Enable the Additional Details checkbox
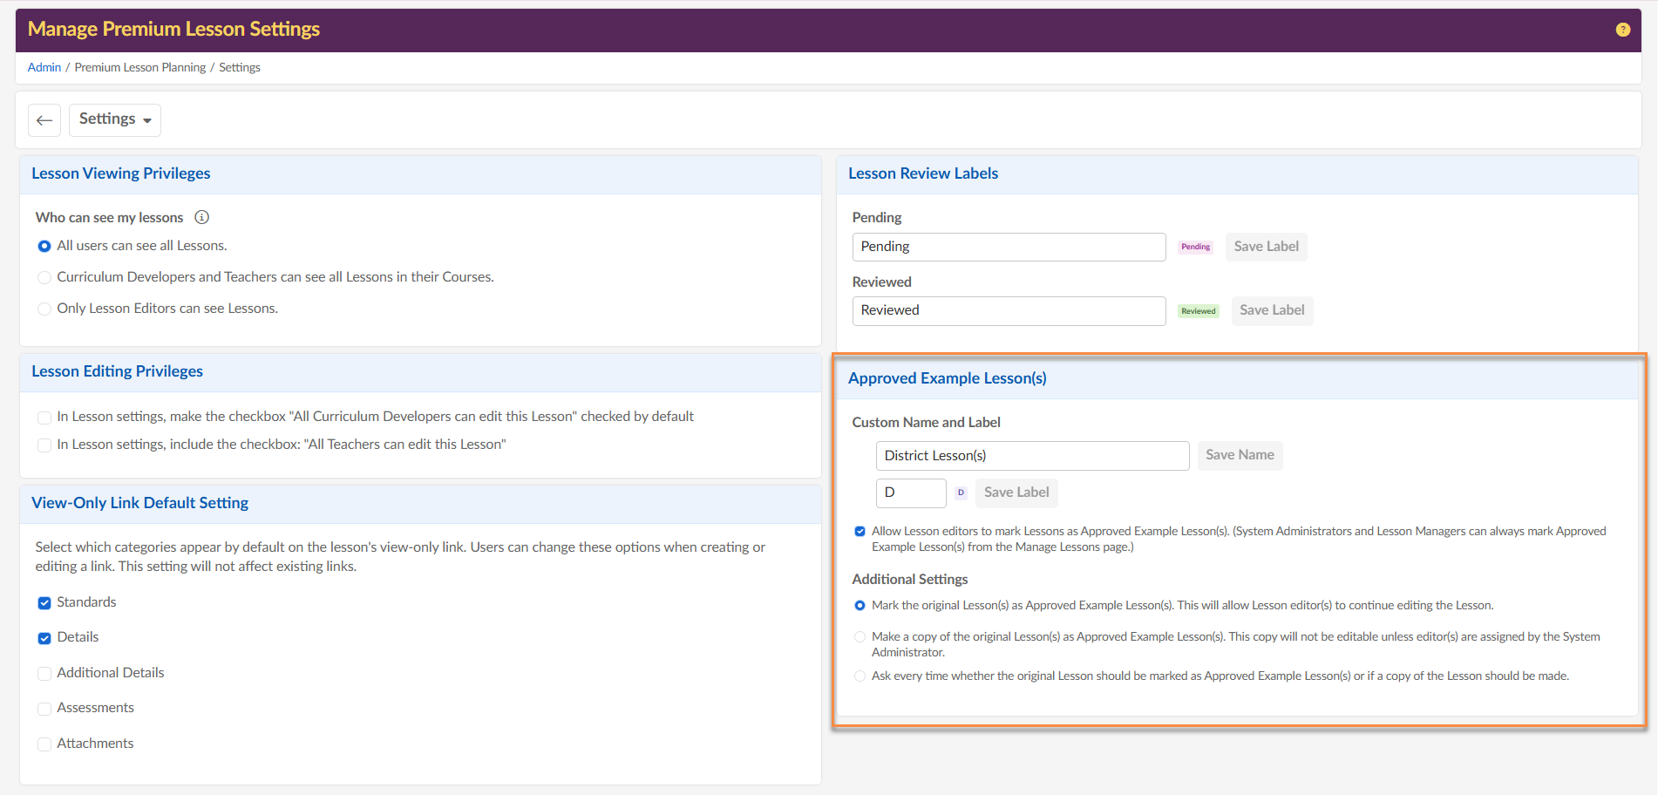 [x=44, y=673]
